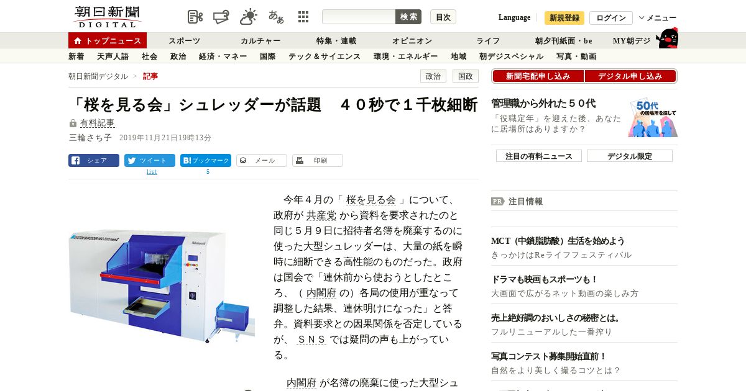Open 政治 in the sub navigation
The height and width of the screenshot is (391, 746).
point(178,56)
